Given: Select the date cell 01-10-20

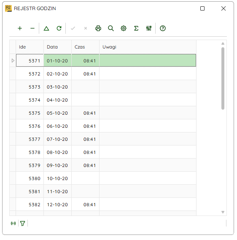Looking at the screenshot, I should 57,61.
